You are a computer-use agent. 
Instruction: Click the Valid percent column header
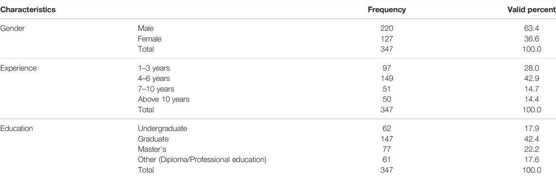click(532, 10)
